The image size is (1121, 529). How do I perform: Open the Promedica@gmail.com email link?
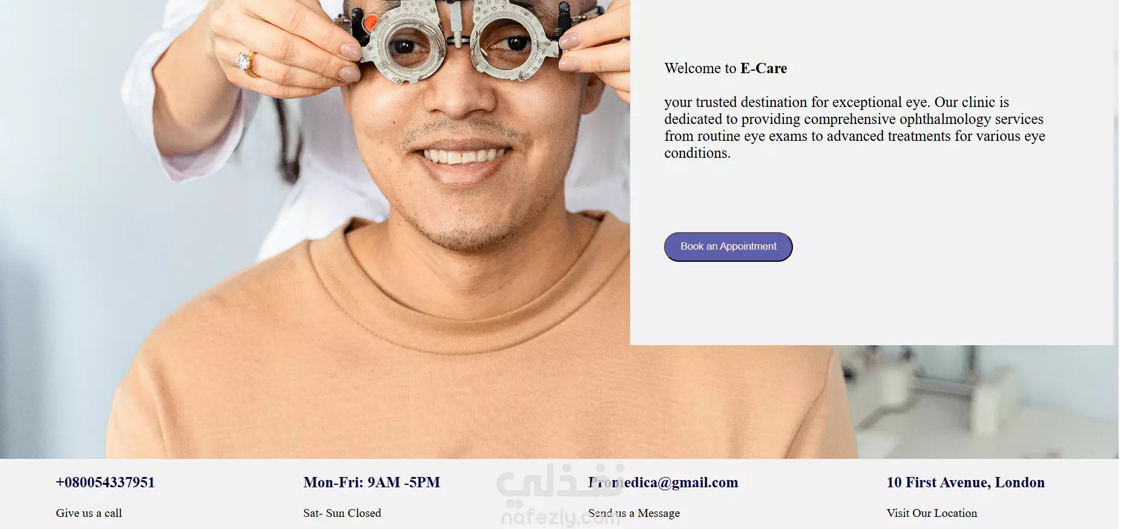663,482
